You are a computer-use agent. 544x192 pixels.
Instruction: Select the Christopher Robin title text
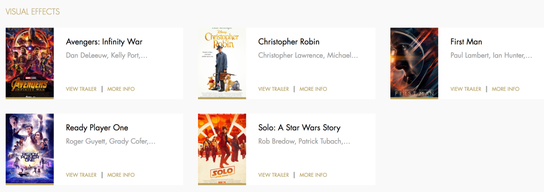289,42
